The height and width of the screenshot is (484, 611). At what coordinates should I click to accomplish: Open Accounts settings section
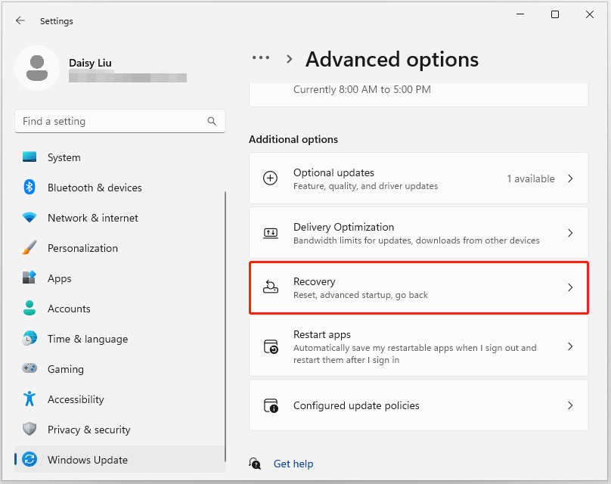pos(69,309)
